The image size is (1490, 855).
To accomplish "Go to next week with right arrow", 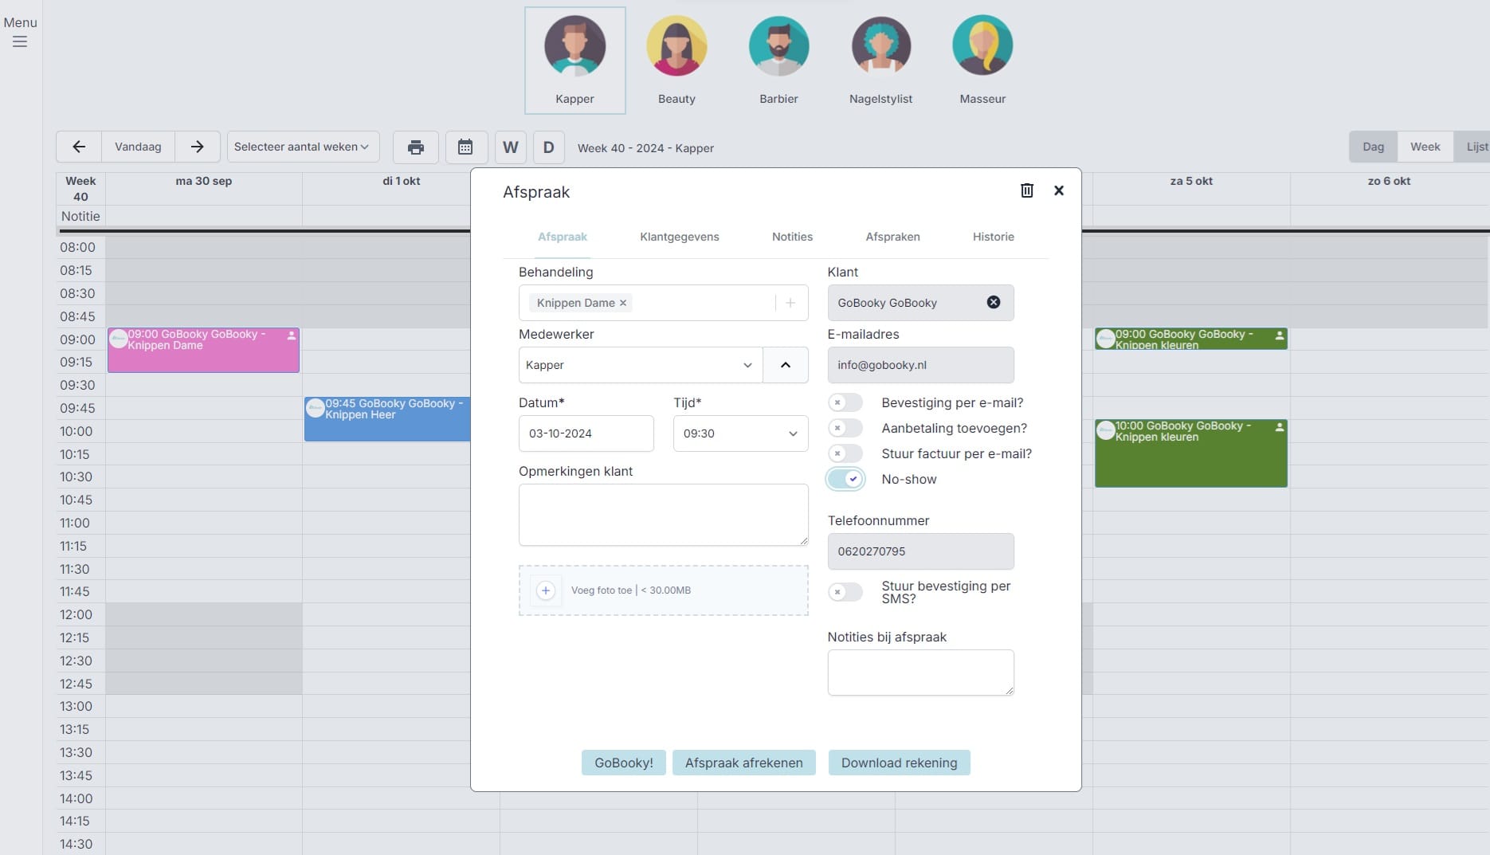I will (x=197, y=147).
